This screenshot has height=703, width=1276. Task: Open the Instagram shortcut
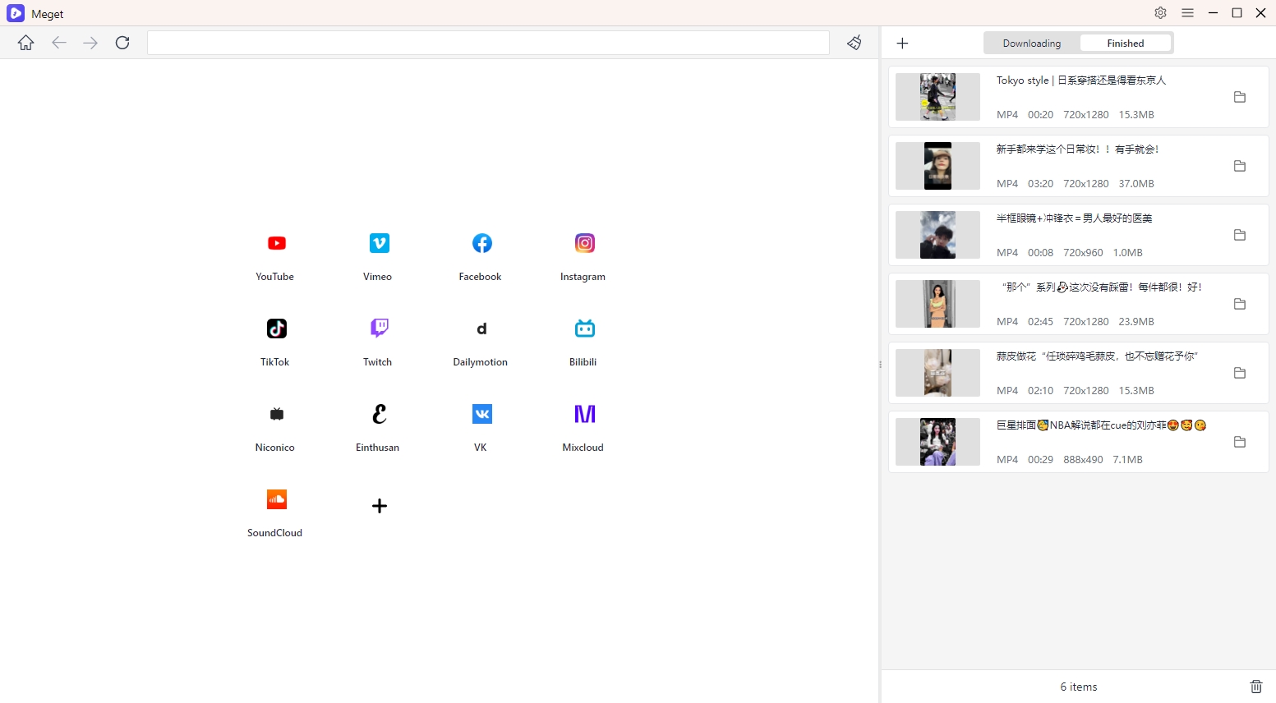point(584,243)
